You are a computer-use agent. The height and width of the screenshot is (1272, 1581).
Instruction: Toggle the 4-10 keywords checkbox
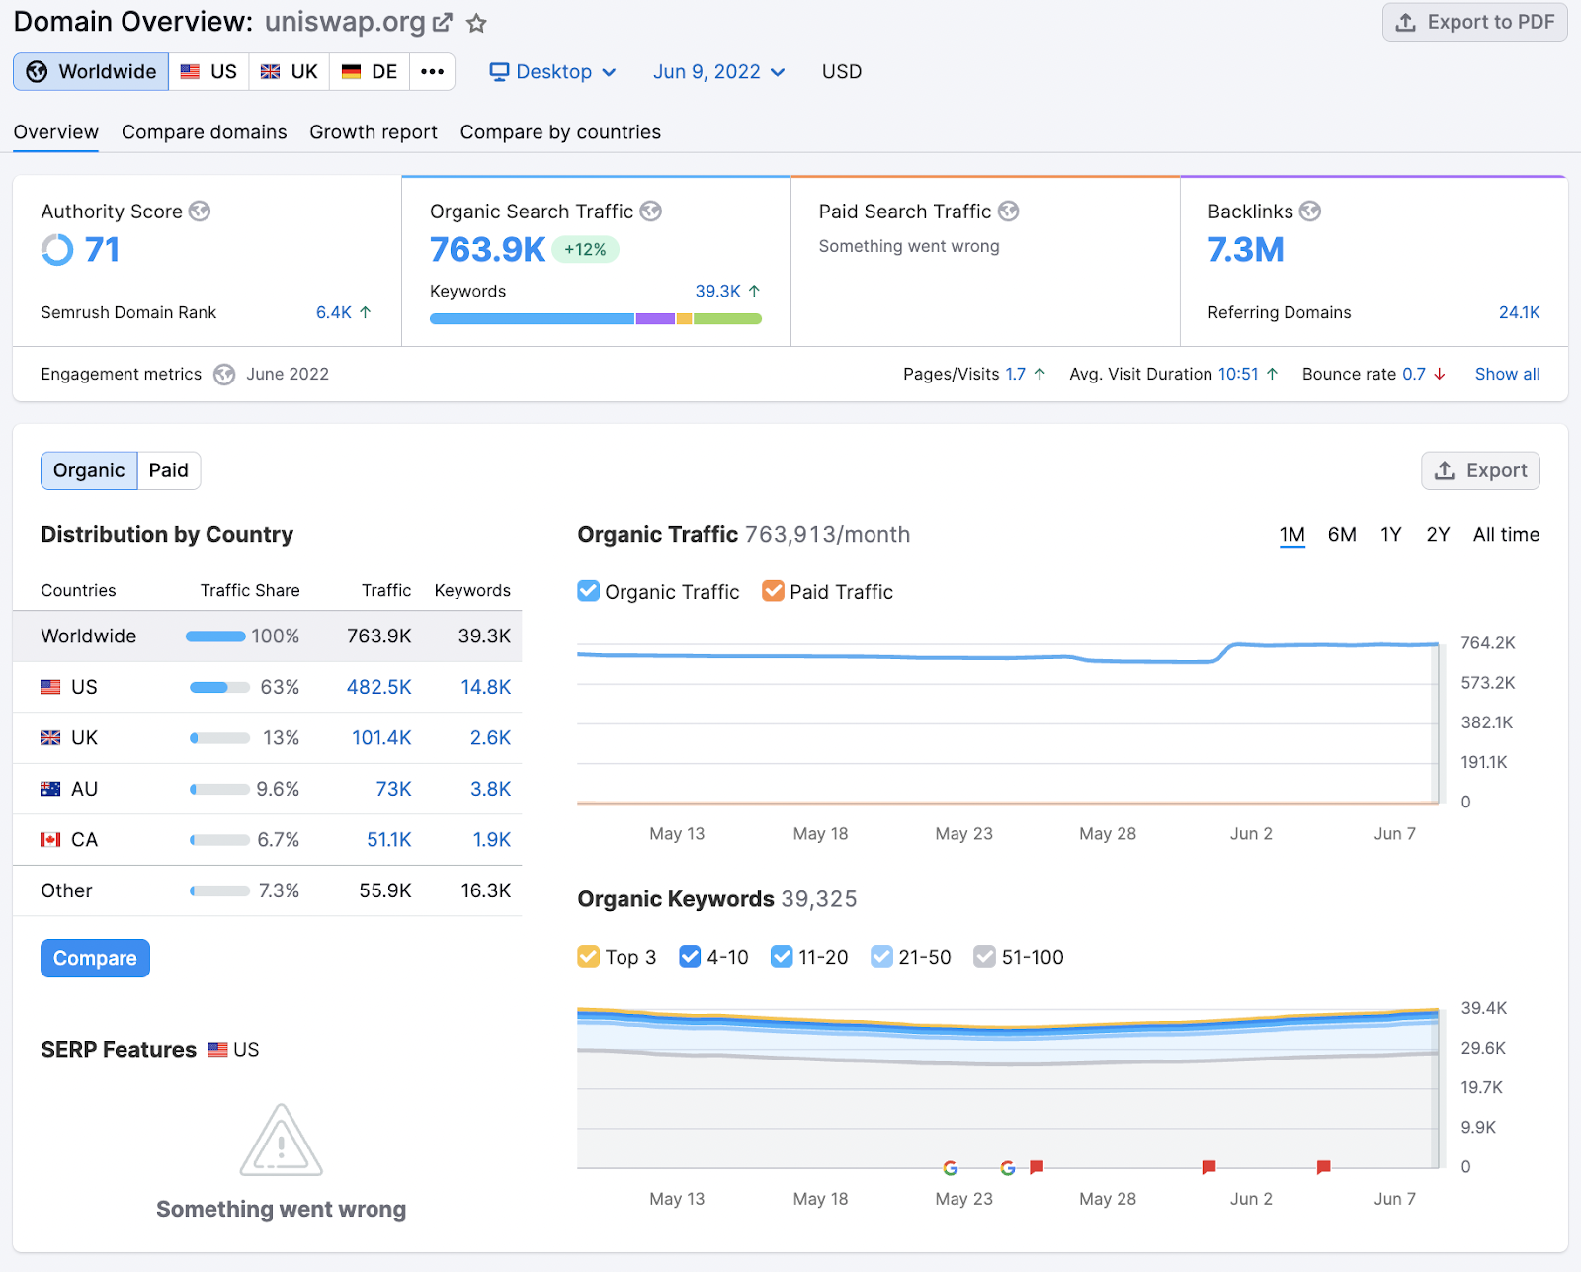[x=691, y=957]
